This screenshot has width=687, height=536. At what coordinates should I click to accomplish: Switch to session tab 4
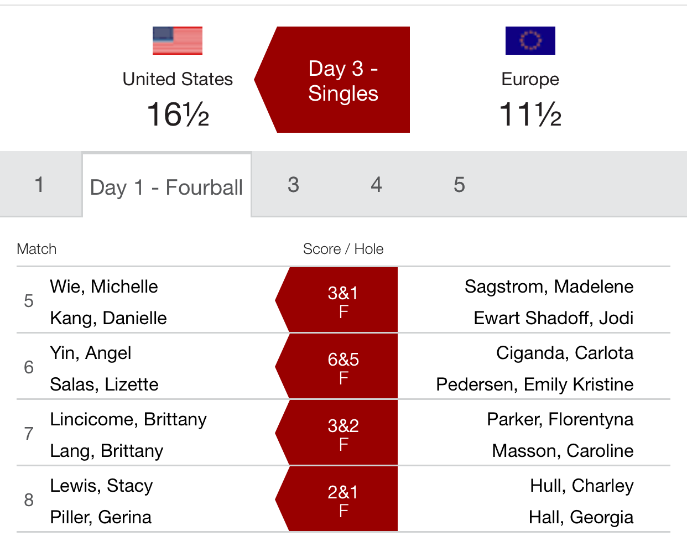pyautogui.click(x=376, y=184)
